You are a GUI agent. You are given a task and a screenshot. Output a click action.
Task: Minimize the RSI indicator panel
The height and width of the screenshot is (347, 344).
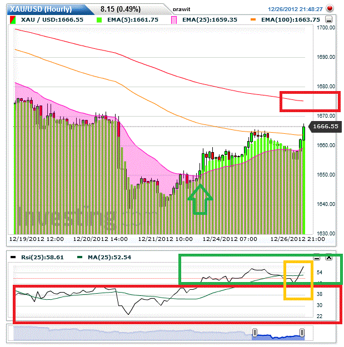(317, 258)
